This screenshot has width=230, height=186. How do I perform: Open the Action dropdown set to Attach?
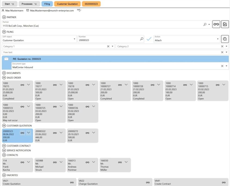(218, 39)
